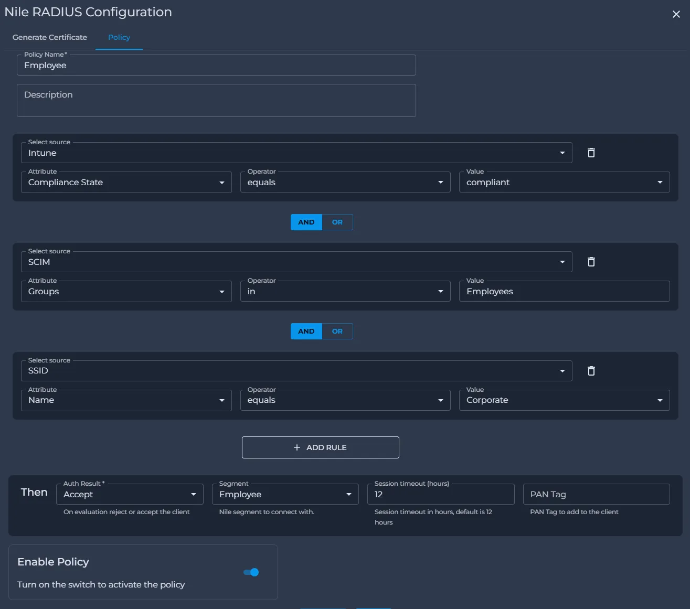Select AND between Intune and SCIM rules
This screenshot has height=609, width=690.
pos(306,222)
